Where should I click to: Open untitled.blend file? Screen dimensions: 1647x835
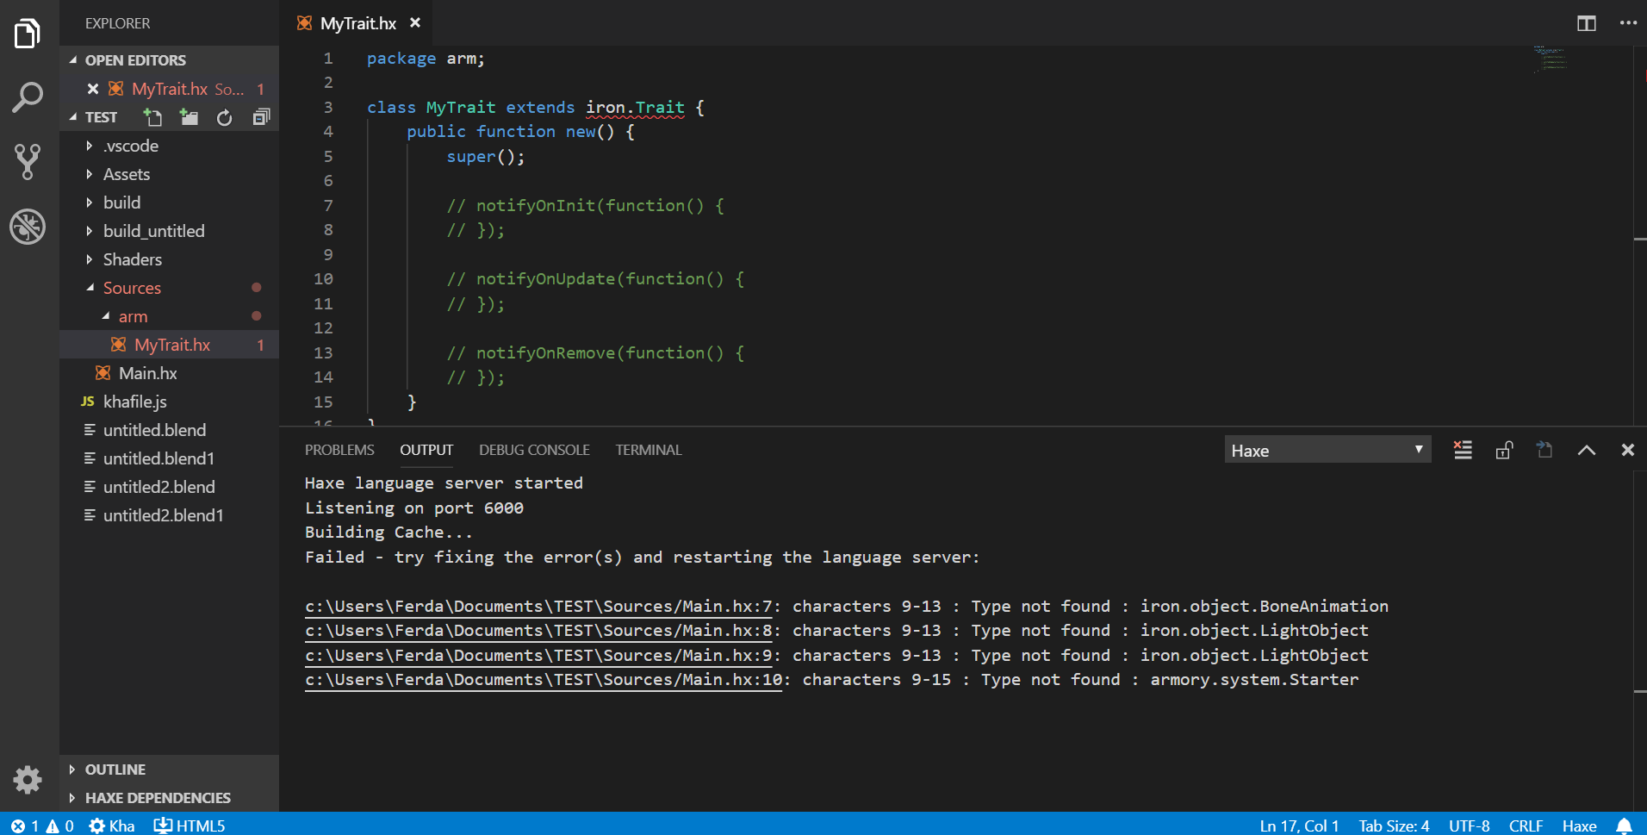[169, 430]
